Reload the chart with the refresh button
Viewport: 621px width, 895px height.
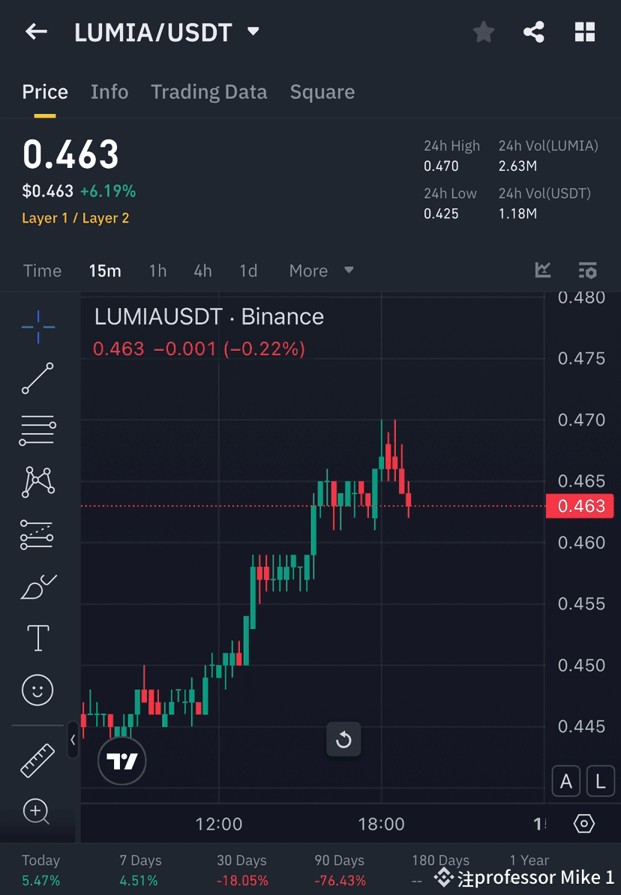tap(343, 739)
